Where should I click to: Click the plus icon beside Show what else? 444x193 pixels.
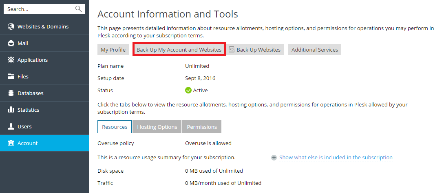coord(274,158)
